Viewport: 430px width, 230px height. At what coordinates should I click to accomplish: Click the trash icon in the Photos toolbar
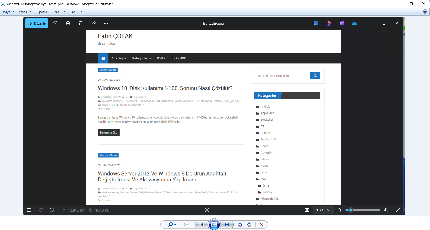click(68, 23)
